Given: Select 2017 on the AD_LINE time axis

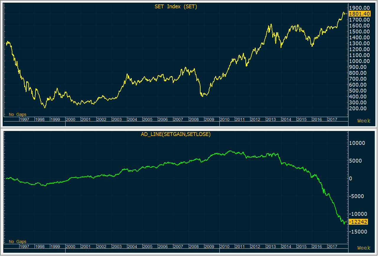Looking at the screenshot, I should tap(332, 247).
